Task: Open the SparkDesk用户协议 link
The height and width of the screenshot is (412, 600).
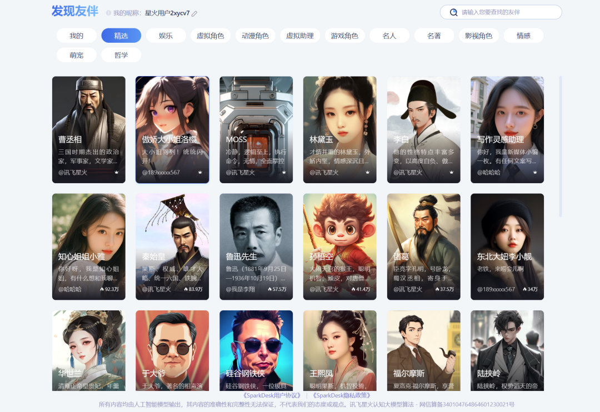Action: [x=272, y=395]
